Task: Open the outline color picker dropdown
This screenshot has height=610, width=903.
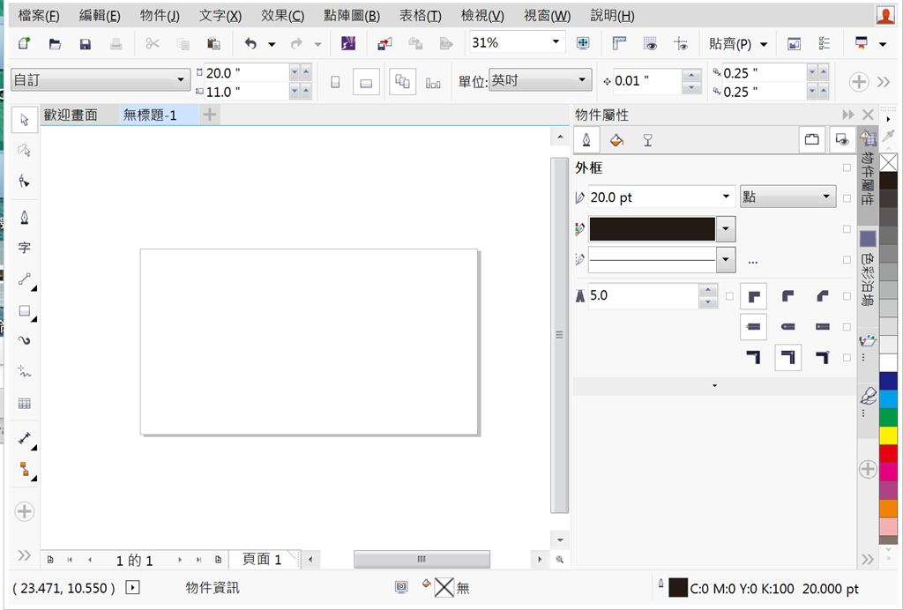Action: [726, 229]
